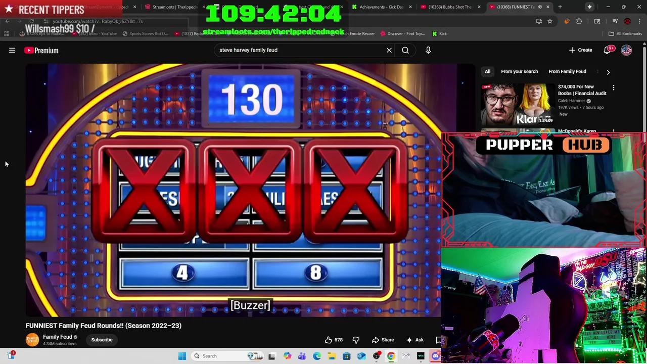
Task: Mute the FUNNIEST tab audio icon
Action: click(x=539, y=7)
